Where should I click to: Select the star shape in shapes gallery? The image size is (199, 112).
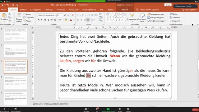click(x=122, y=20)
